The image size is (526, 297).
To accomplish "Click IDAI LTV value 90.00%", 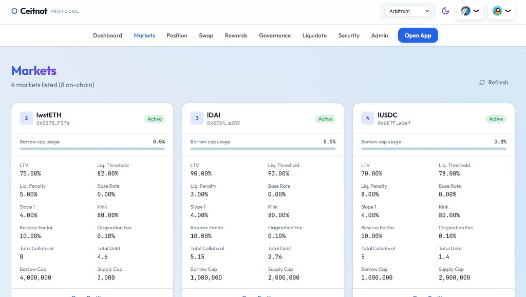I will [x=201, y=174].
